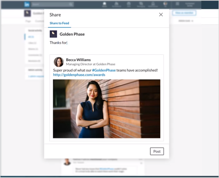Open the goldenphase.com/awards link
The height and width of the screenshot is (178, 219).
click(x=79, y=75)
